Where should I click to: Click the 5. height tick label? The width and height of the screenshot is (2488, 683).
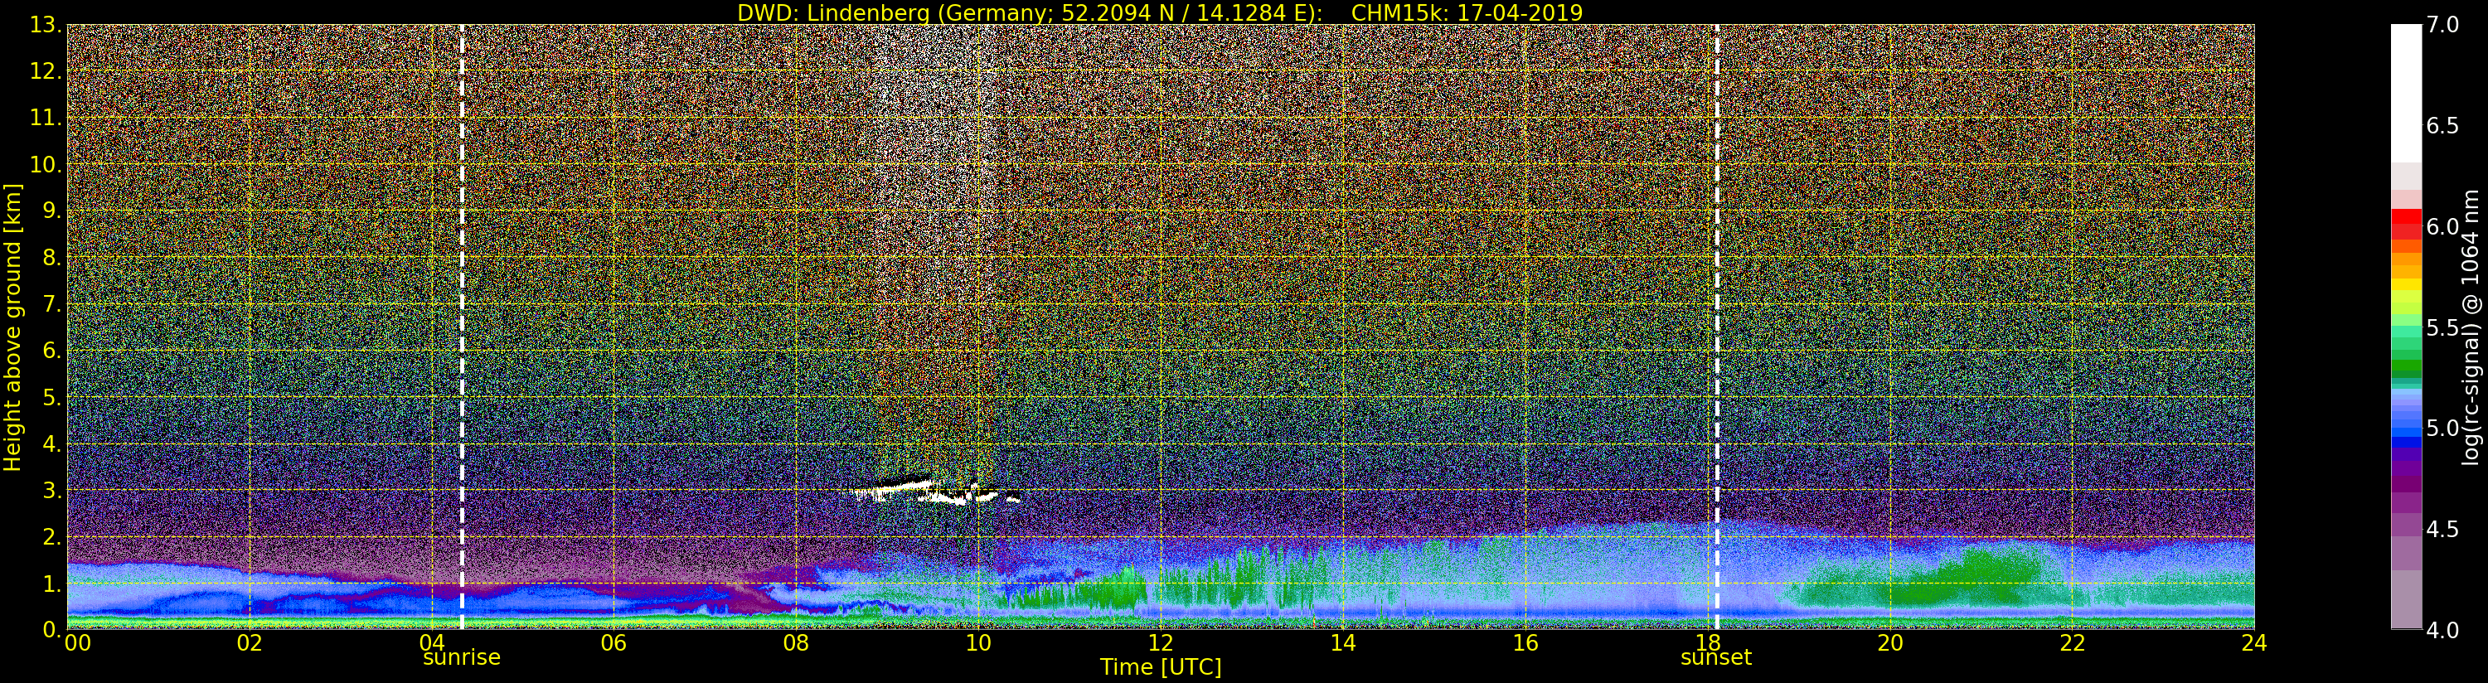[x=51, y=397]
